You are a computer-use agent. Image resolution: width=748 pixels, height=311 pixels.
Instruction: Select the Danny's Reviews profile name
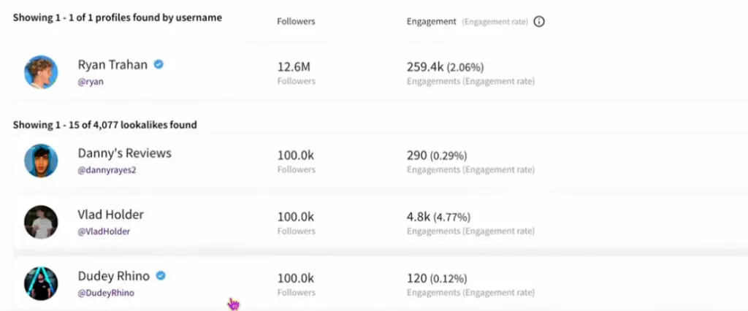[x=124, y=153]
